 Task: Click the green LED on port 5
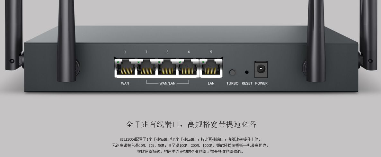point(203,62)
